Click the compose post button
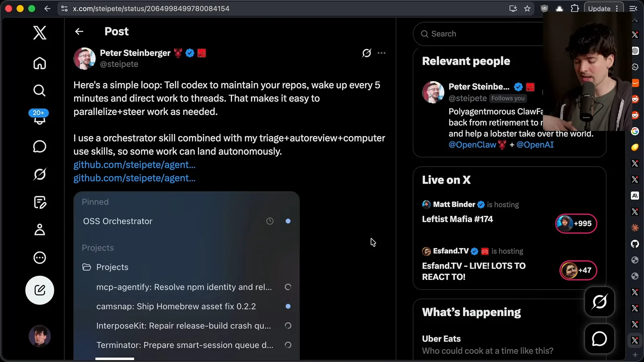The width and height of the screenshot is (644, 362). pos(39,290)
